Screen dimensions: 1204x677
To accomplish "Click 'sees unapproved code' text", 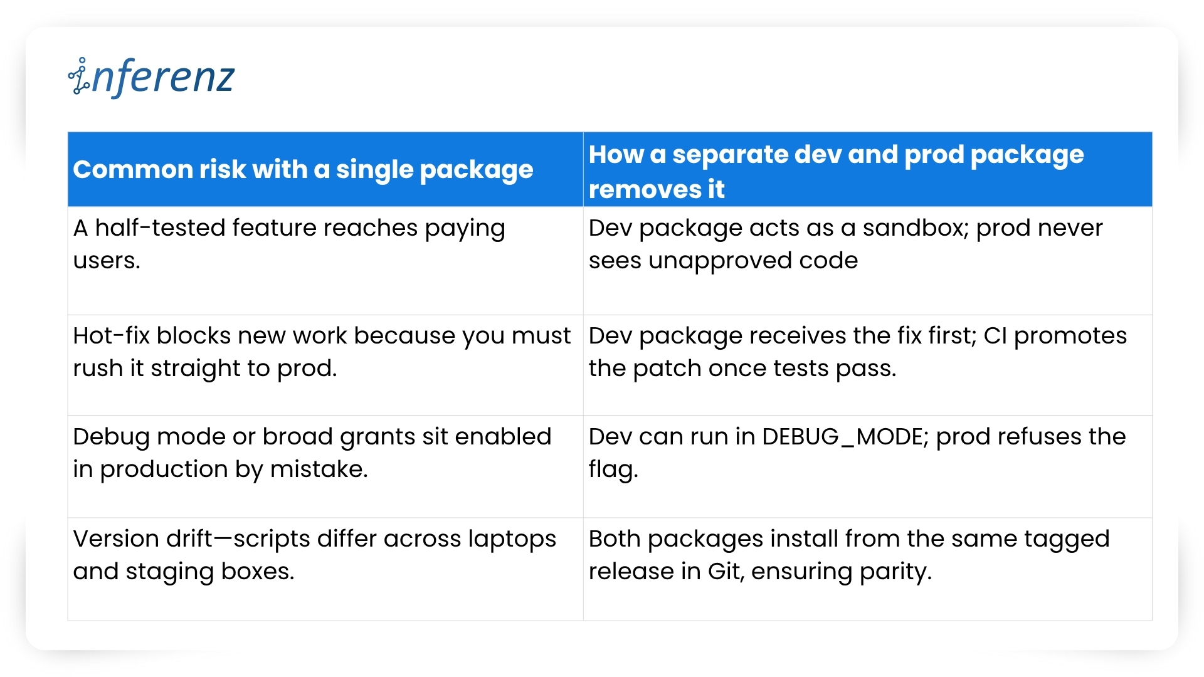I will [x=723, y=261].
